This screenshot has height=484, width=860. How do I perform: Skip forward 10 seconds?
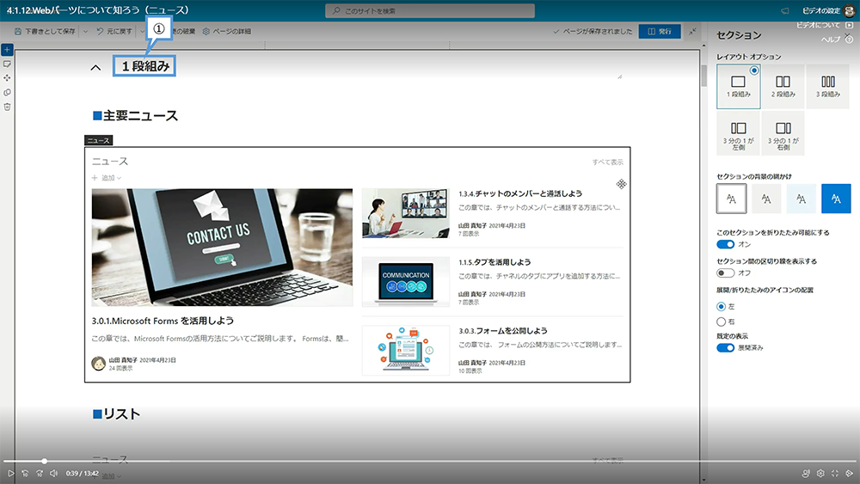pos(40,473)
